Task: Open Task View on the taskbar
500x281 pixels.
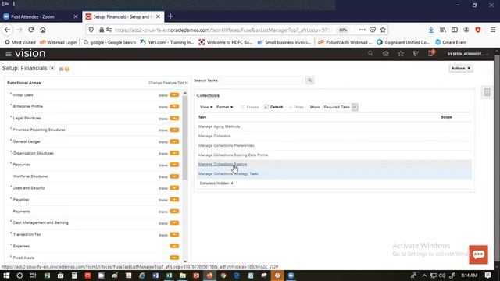Action: point(33,276)
